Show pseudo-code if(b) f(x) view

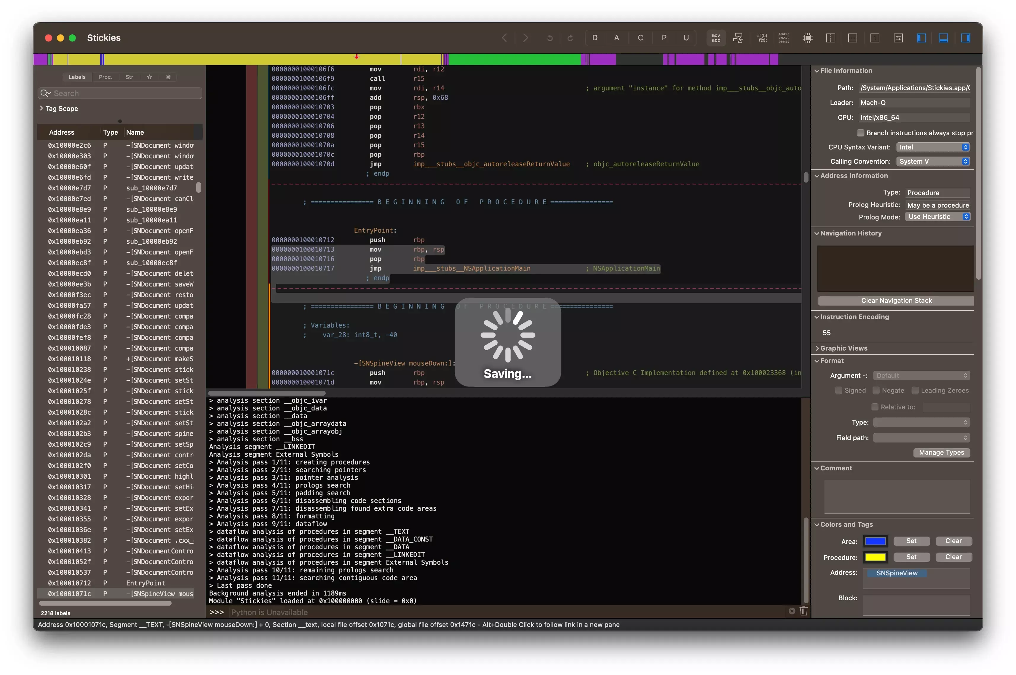(761, 38)
